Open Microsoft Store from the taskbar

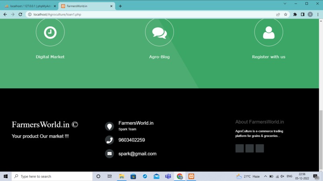click(133, 176)
